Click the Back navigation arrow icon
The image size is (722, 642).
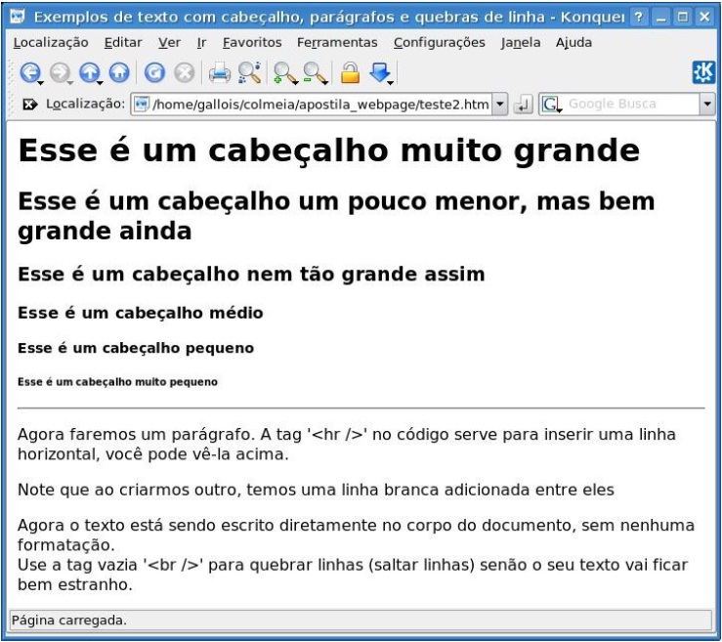point(30,72)
